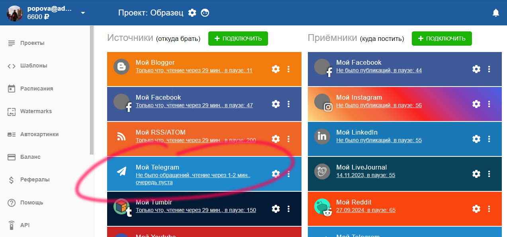
Task: Click the LiveJournal logo icon
Action: pos(322,171)
